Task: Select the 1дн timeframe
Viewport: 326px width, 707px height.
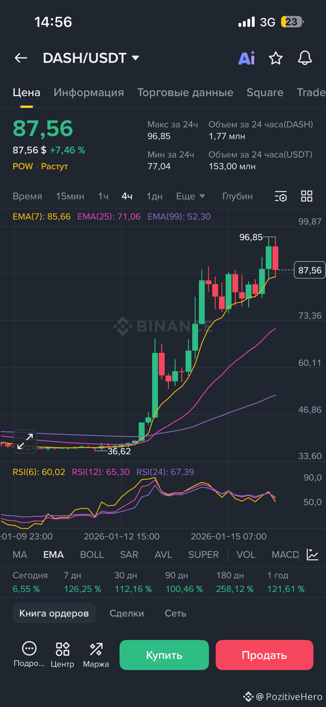Action: pos(154,196)
